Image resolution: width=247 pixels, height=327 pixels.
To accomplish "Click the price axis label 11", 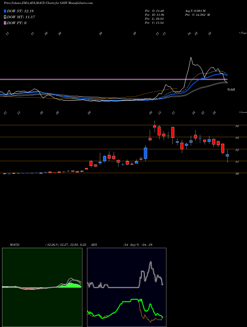I will point(237,162).
